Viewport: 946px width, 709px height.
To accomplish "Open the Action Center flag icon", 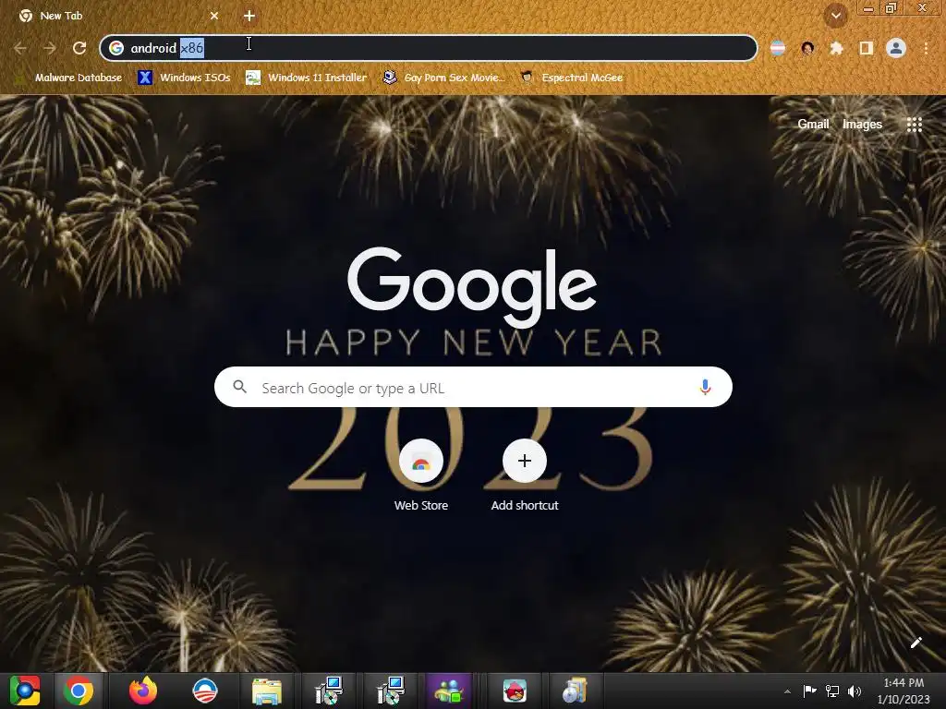I will (x=809, y=691).
